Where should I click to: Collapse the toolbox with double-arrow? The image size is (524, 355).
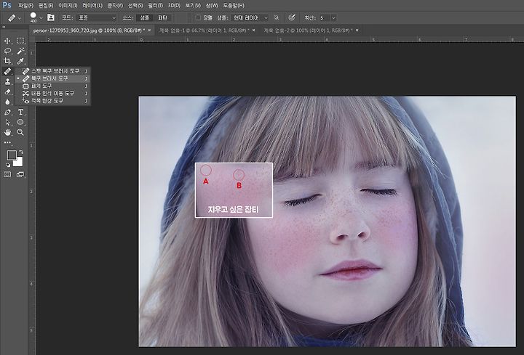point(4,27)
